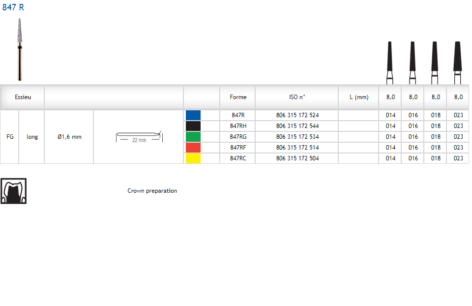The height and width of the screenshot is (306, 472).
Task: Select the yellow grit color swatch
Action: (193, 158)
